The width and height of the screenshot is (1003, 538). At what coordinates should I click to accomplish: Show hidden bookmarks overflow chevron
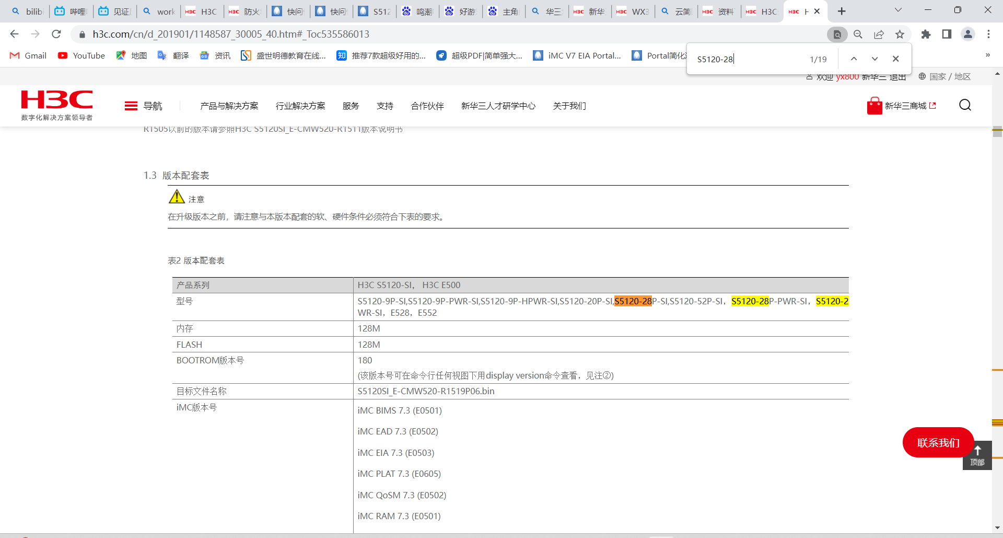(987, 55)
